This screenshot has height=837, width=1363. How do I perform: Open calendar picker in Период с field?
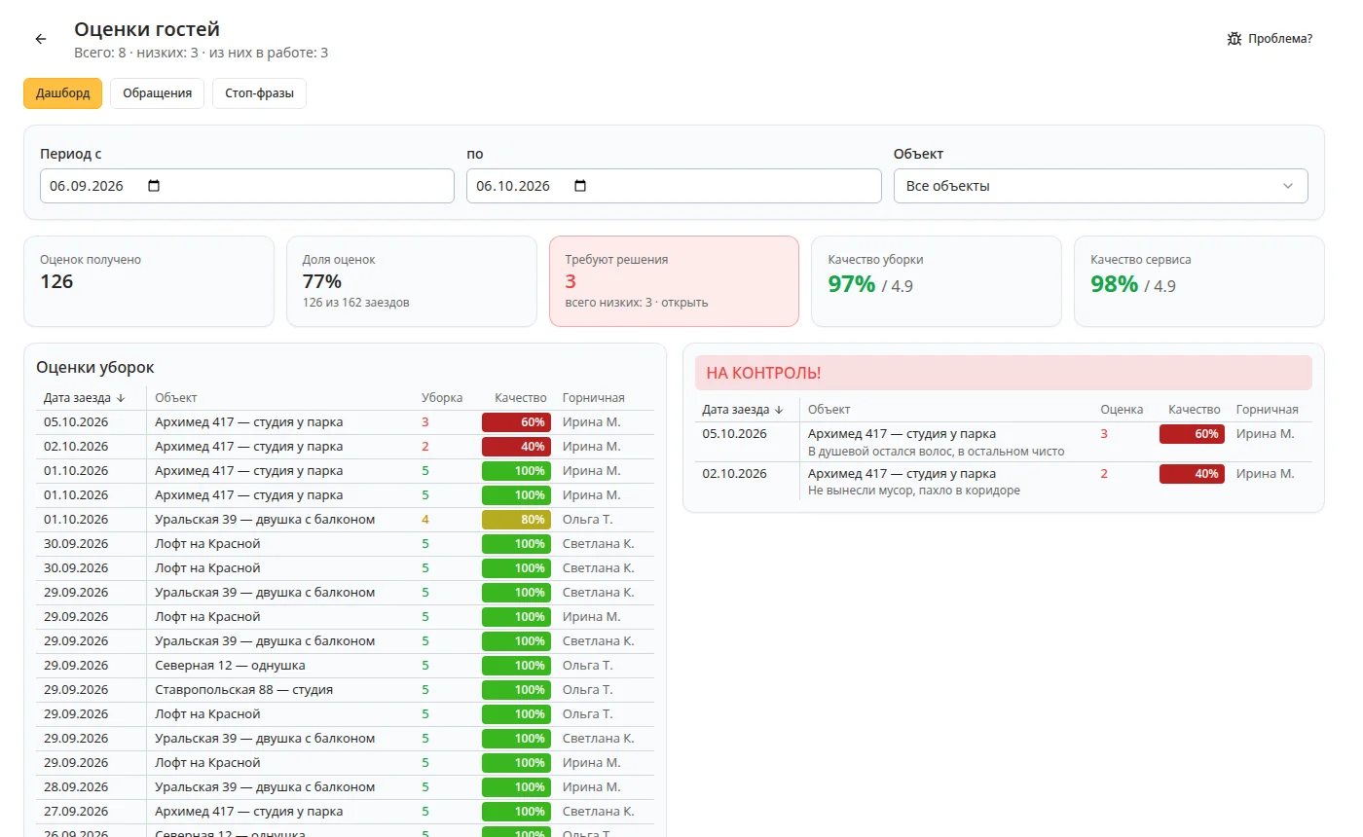(153, 186)
